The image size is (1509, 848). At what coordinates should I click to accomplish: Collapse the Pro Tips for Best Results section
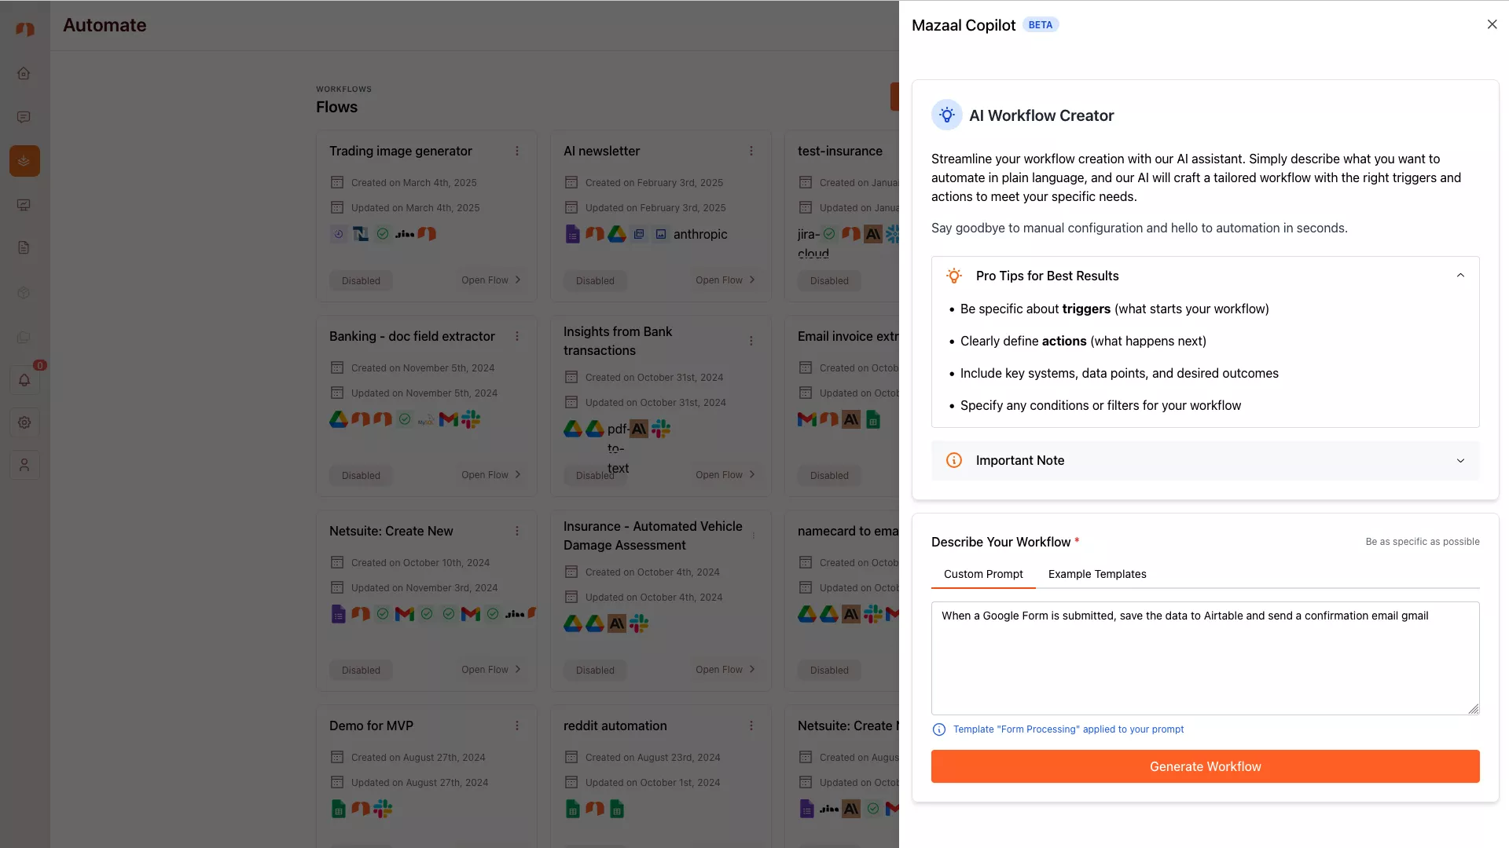point(1460,276)
